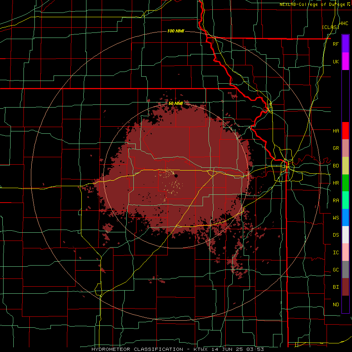Screen dimensions: 352x352
Task: Click the yellow BD legend swatch
Action: tap(345, 166)
